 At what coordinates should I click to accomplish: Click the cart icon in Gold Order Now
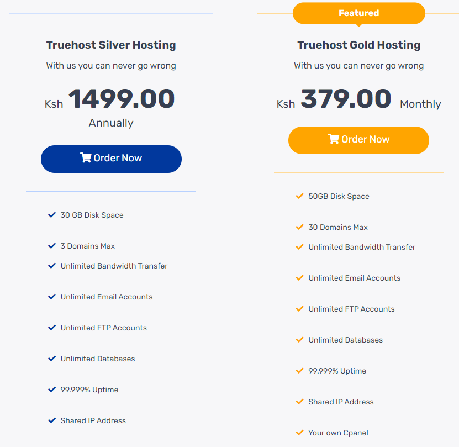(x=333, y=139)
